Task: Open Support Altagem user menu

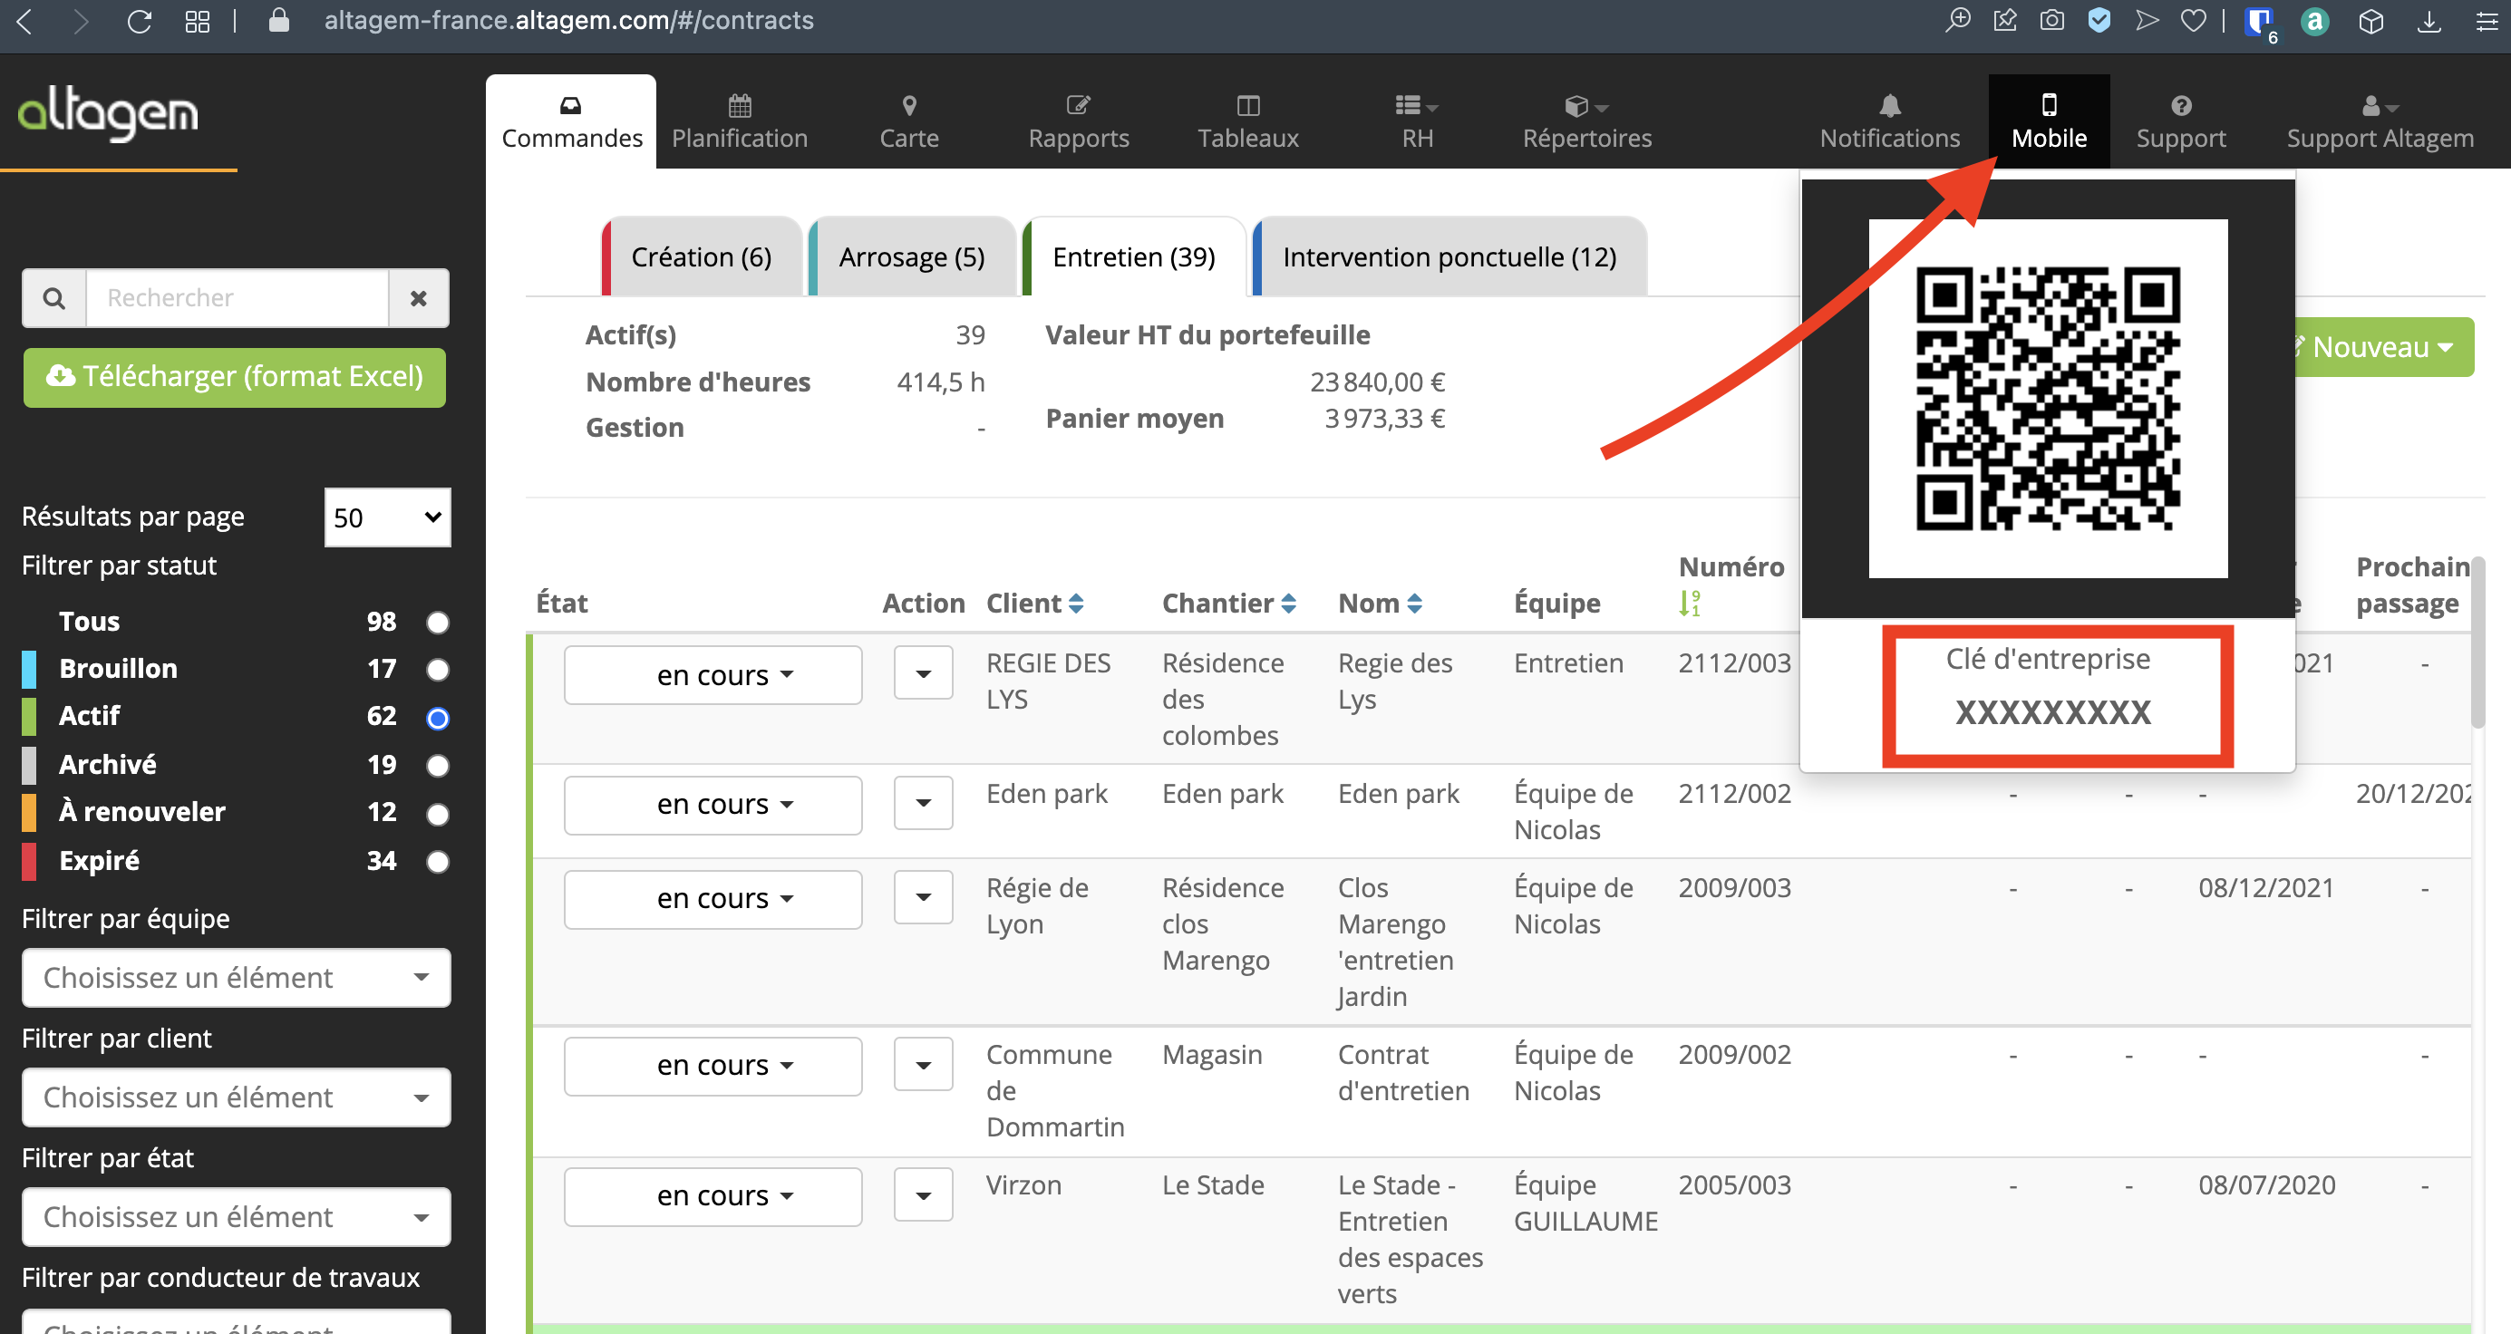Action: point(2380,121)
